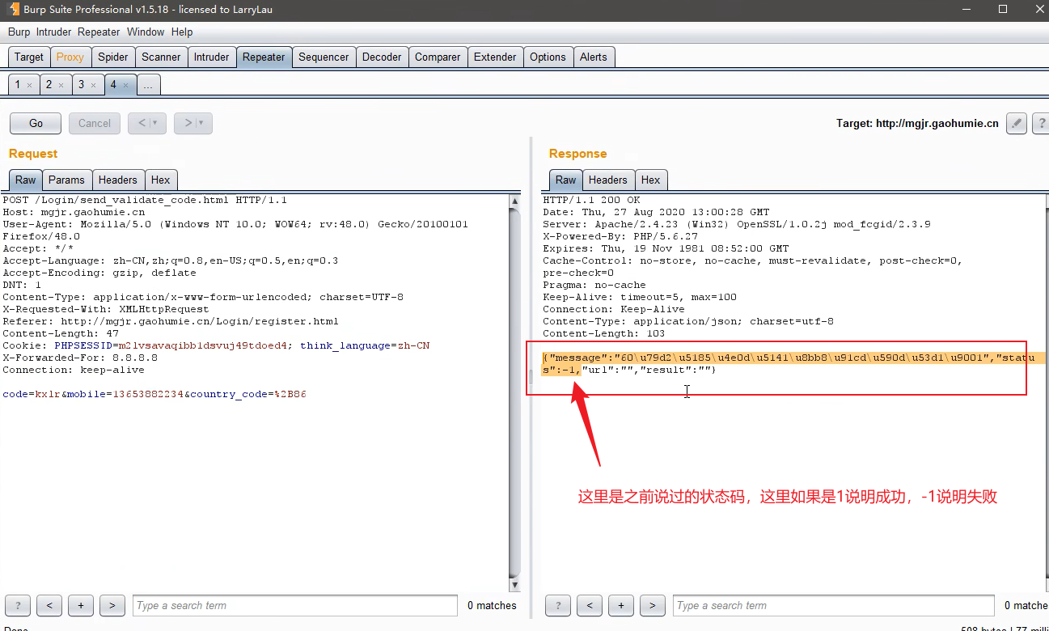Open the Request Hex tab

(161, 180)
